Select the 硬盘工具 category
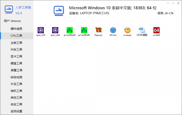The height and width of the screenshot is (115, 182). (x=17, y=63)
